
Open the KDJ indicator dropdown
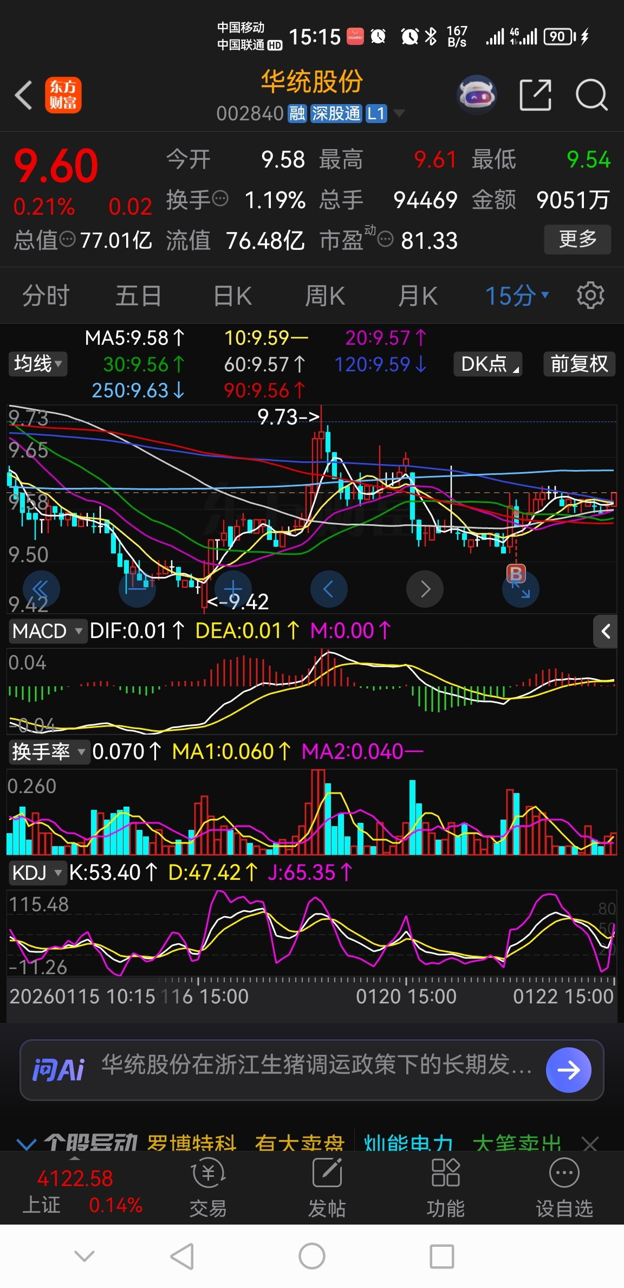pyautogui.click(x=37, y=873)
